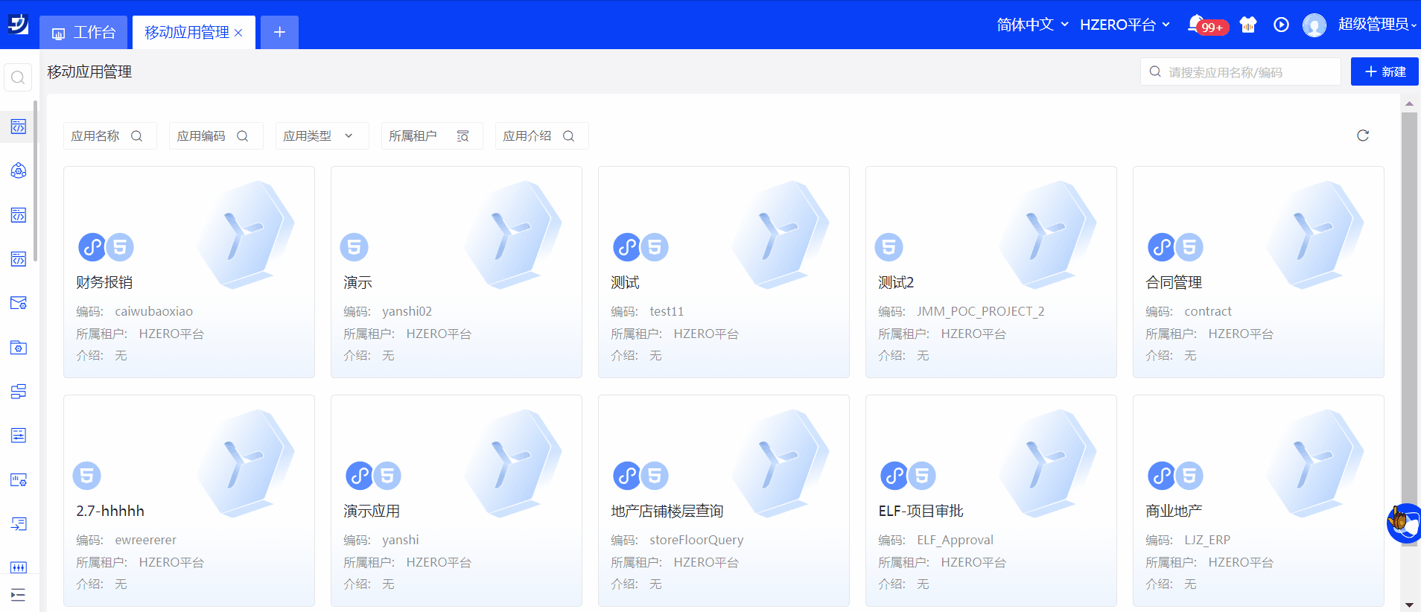Click the code text LJZ_ERP
This screenshot has width=1421, height=612.
click(1207, 540)
